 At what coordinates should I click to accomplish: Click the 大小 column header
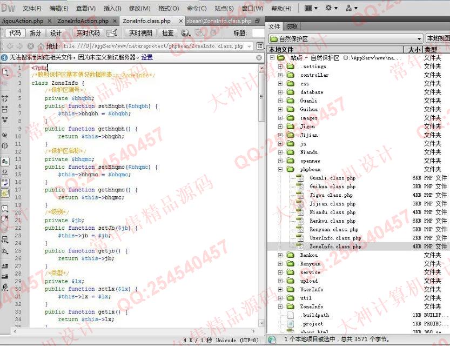414,50
